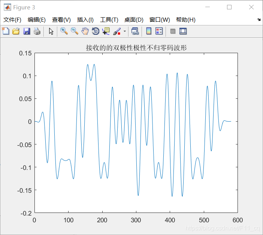Click the x-axis label 600
Image resolution: width=263 pixels, height=235 pixels.
238,220
